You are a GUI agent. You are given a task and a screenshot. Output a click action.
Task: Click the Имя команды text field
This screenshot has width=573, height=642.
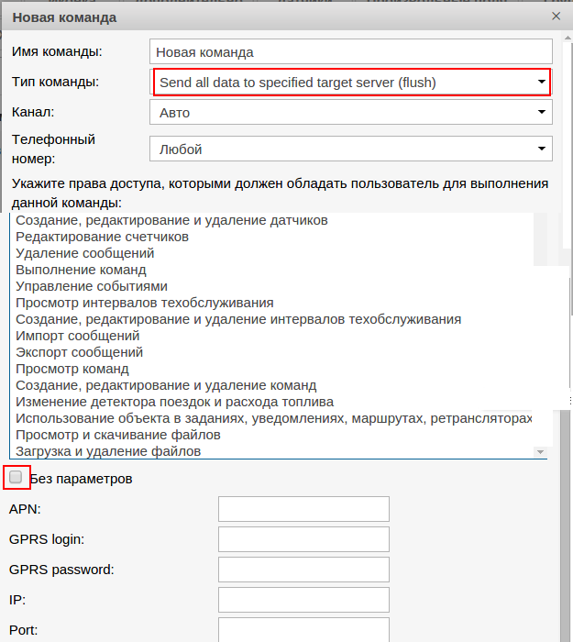click(350, 52)
